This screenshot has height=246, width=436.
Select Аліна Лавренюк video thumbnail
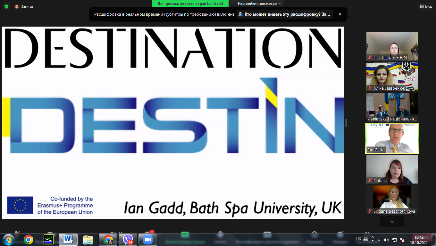pos(392,77)
